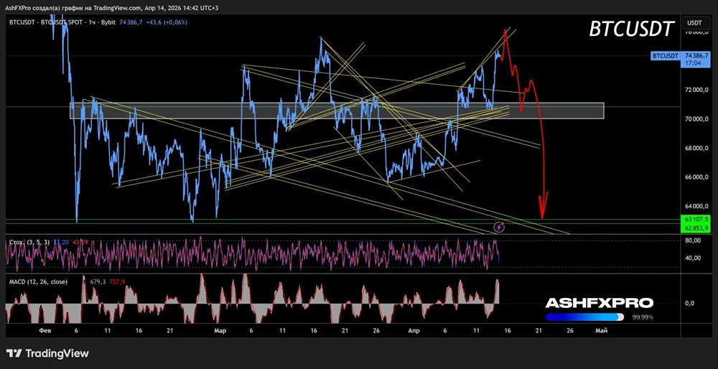The width and height of the screenshot is (718, 369).
Task: Click the +43,6 (+0,06%) change value
Action: (x=167, y=22)
